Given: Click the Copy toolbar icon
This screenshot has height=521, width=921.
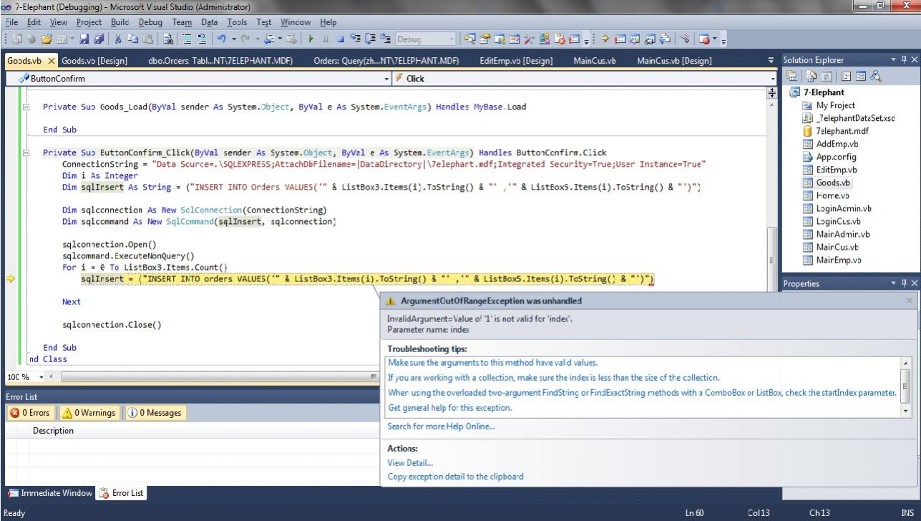Looking at the screenshot, I should pyautogui.click(x=132, y=39).
